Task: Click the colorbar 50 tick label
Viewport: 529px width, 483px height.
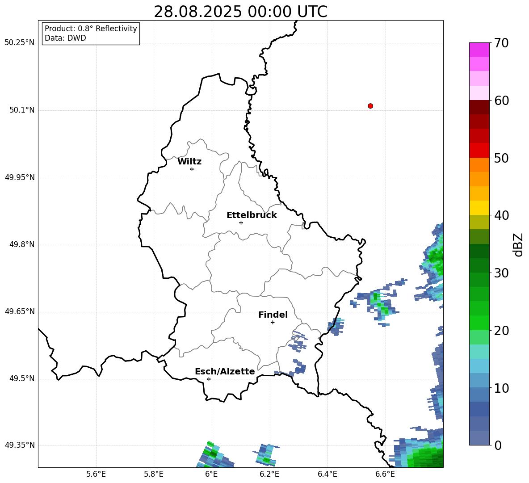Action: click(x=501, y=158)
